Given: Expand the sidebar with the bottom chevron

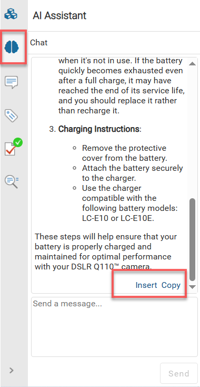Looking at the screenshot, I should tap(12, 370).
